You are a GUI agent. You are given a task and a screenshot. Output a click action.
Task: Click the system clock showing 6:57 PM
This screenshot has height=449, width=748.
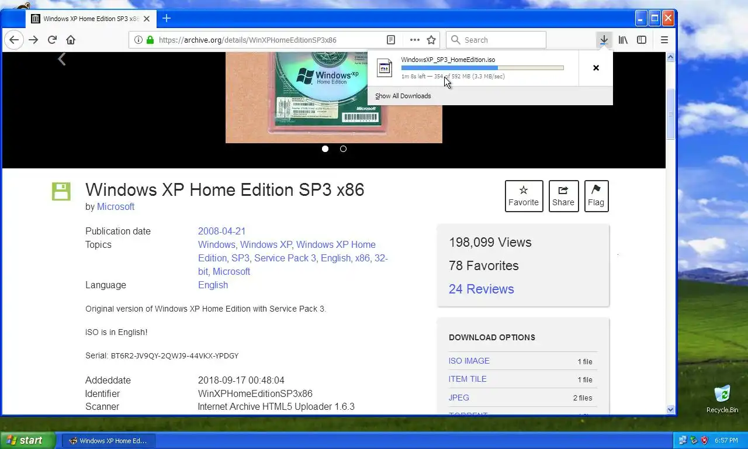pyautogui.click(x=726, y=440)
